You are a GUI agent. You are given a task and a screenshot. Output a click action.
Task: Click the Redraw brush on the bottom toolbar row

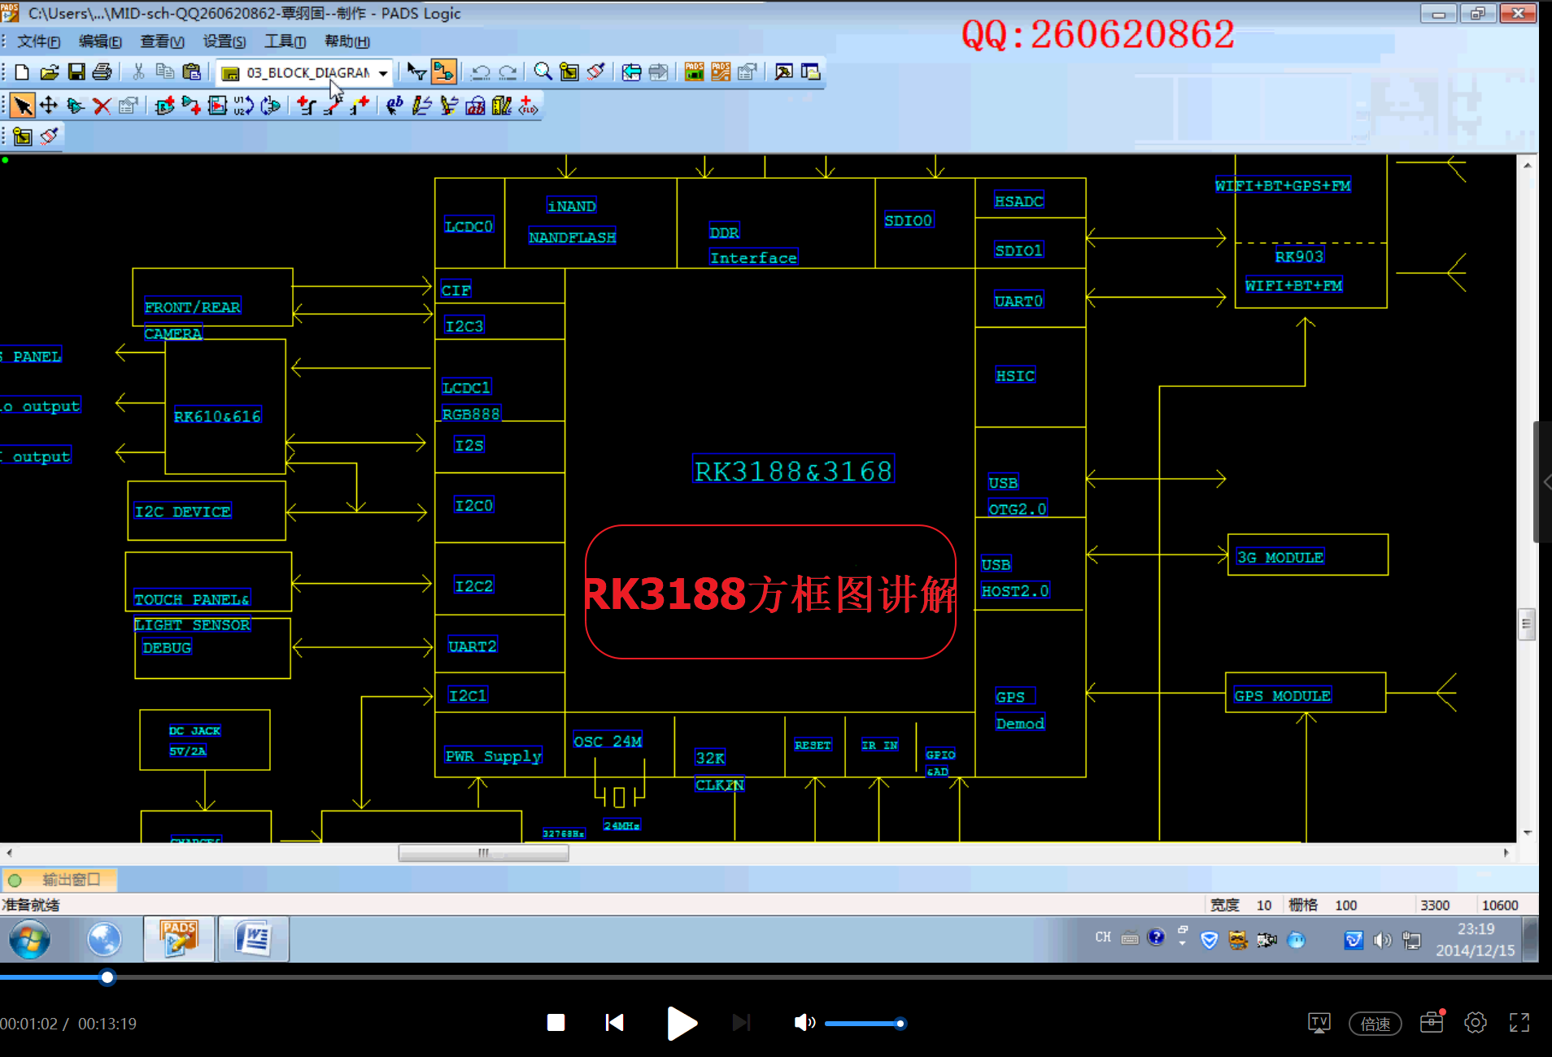pyautogui.click(x=50, y=137)
